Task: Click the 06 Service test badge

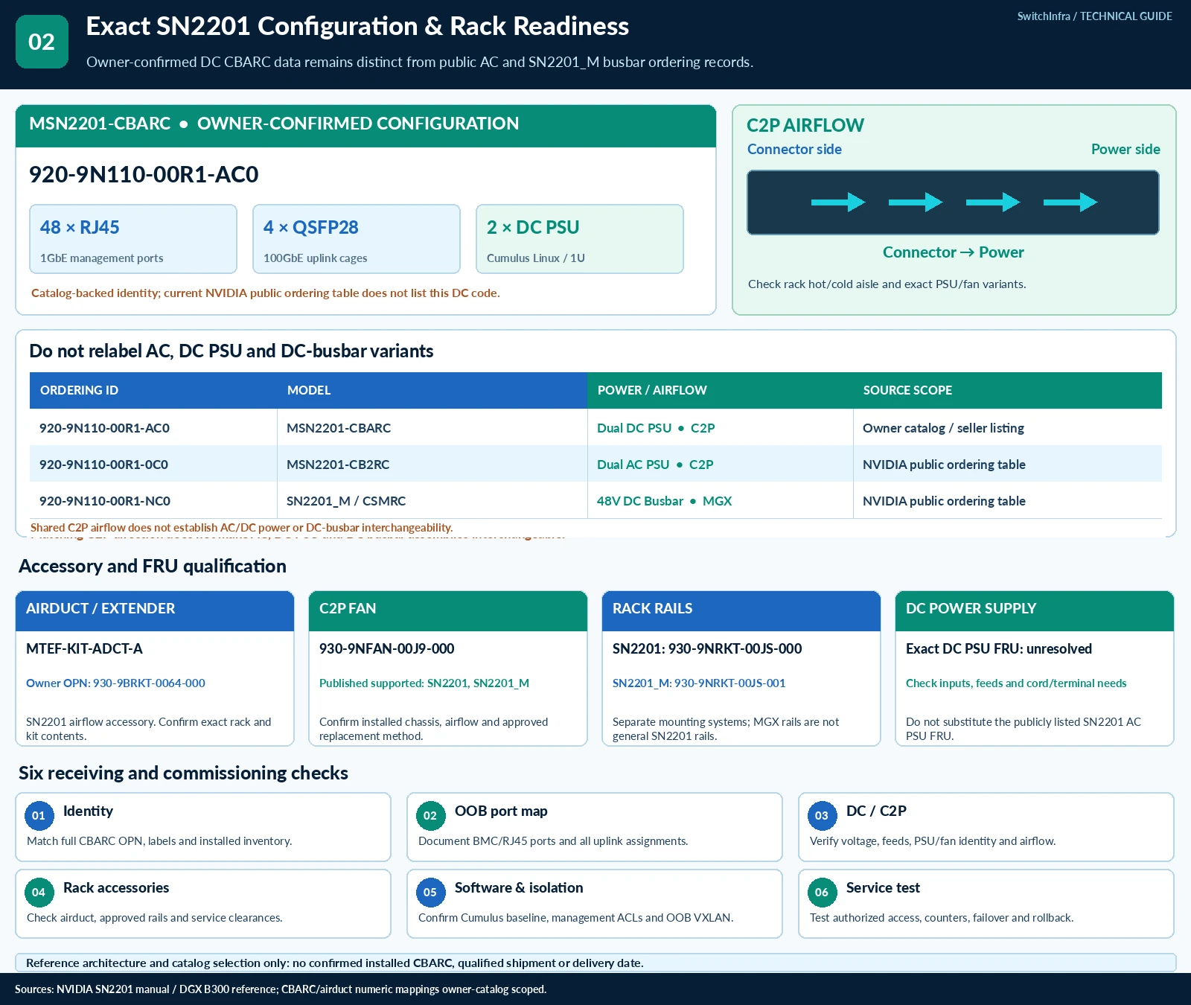Action: pyautogui.click(x=822, y=892)
